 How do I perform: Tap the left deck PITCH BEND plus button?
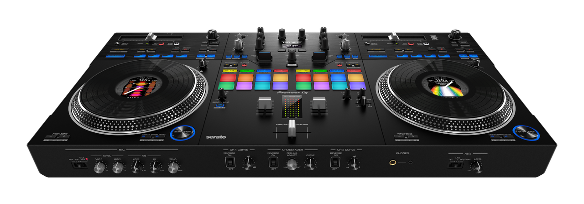(x=64, y=136)
